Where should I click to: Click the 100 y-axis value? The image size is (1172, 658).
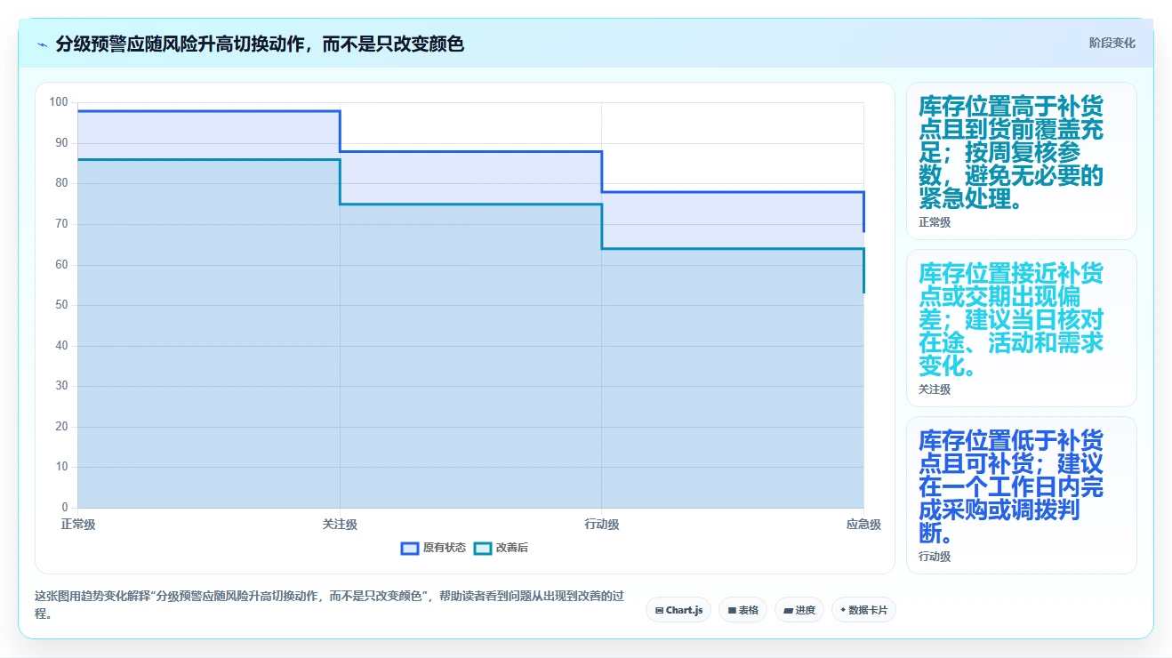click(59, 102)
